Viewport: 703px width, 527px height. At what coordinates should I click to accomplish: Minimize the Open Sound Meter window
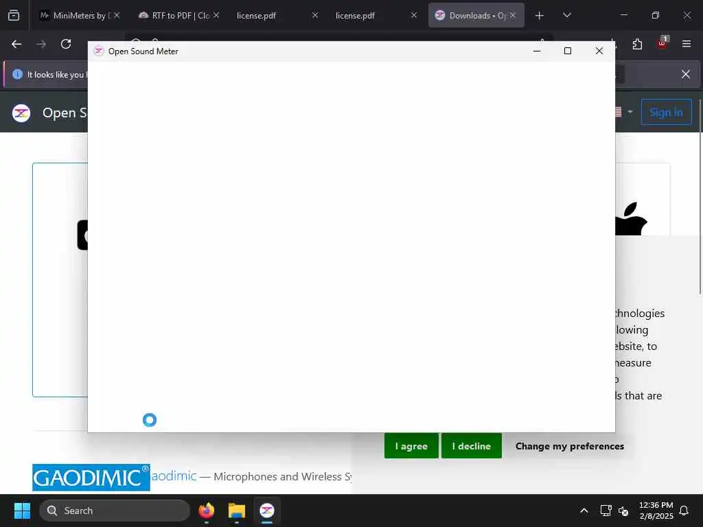click(x=537, y=51)
